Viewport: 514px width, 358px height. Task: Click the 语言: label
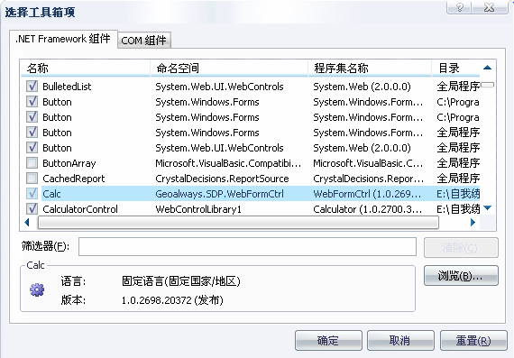[73, 281]
